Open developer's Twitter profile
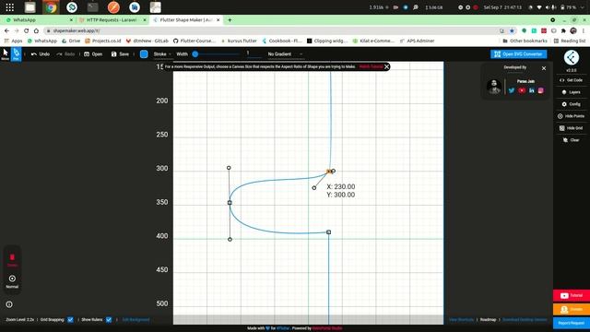Screen dimensions: 590x332 point(512,90)
